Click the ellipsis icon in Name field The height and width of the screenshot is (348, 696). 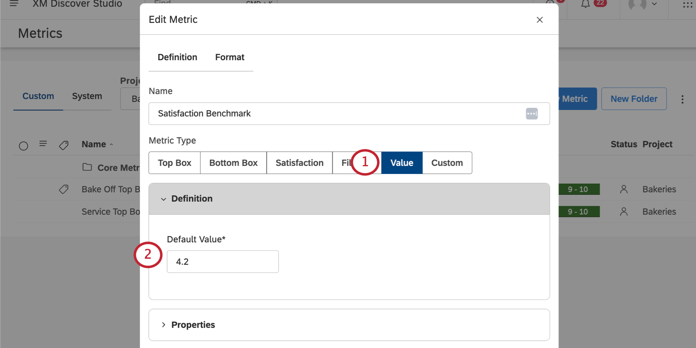[x=531, y=113]
